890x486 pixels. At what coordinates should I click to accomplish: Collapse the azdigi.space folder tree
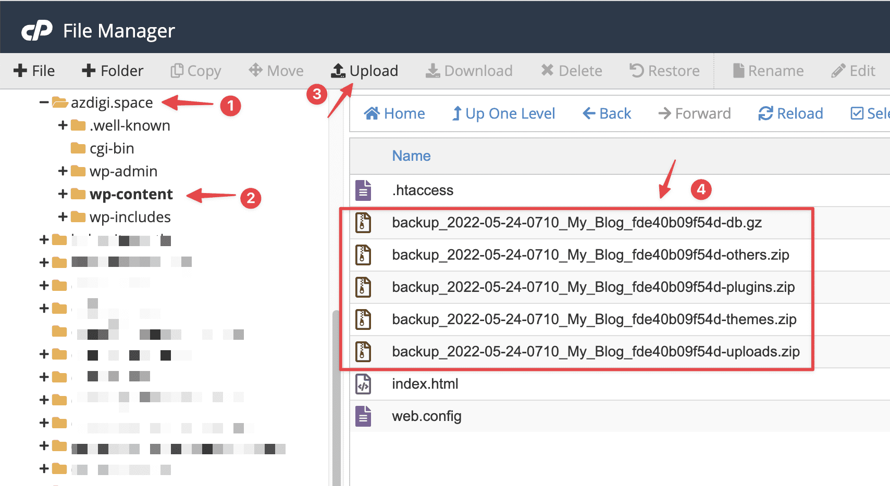coord(44,103)
